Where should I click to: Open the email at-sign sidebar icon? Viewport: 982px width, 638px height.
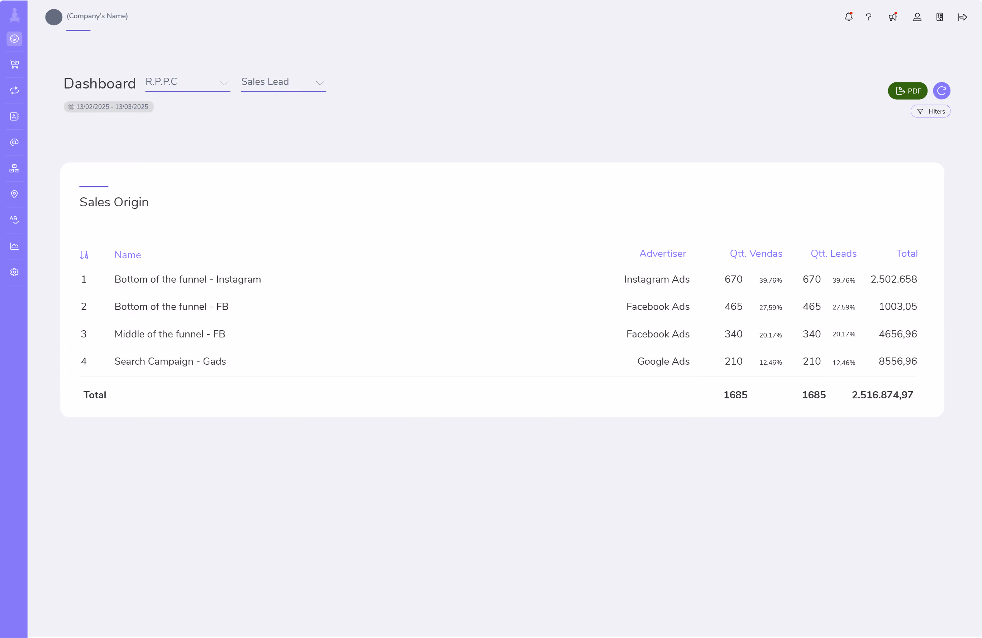[x=14, y=142]
